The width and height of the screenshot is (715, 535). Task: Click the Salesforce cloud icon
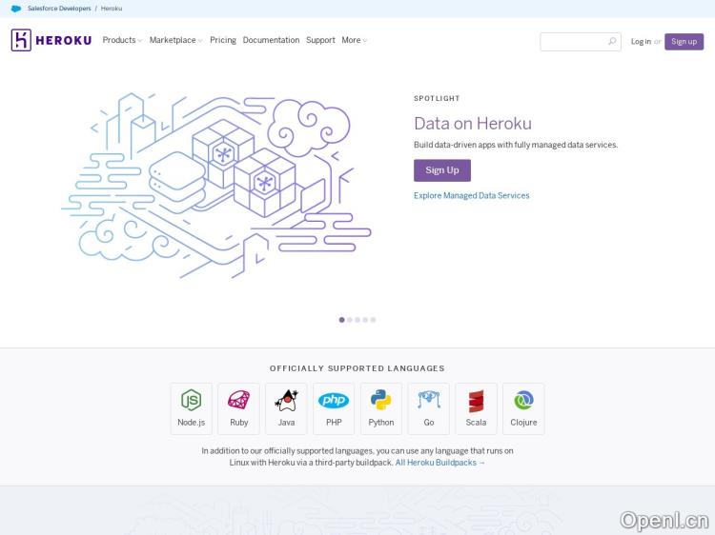tap(16, 9)
